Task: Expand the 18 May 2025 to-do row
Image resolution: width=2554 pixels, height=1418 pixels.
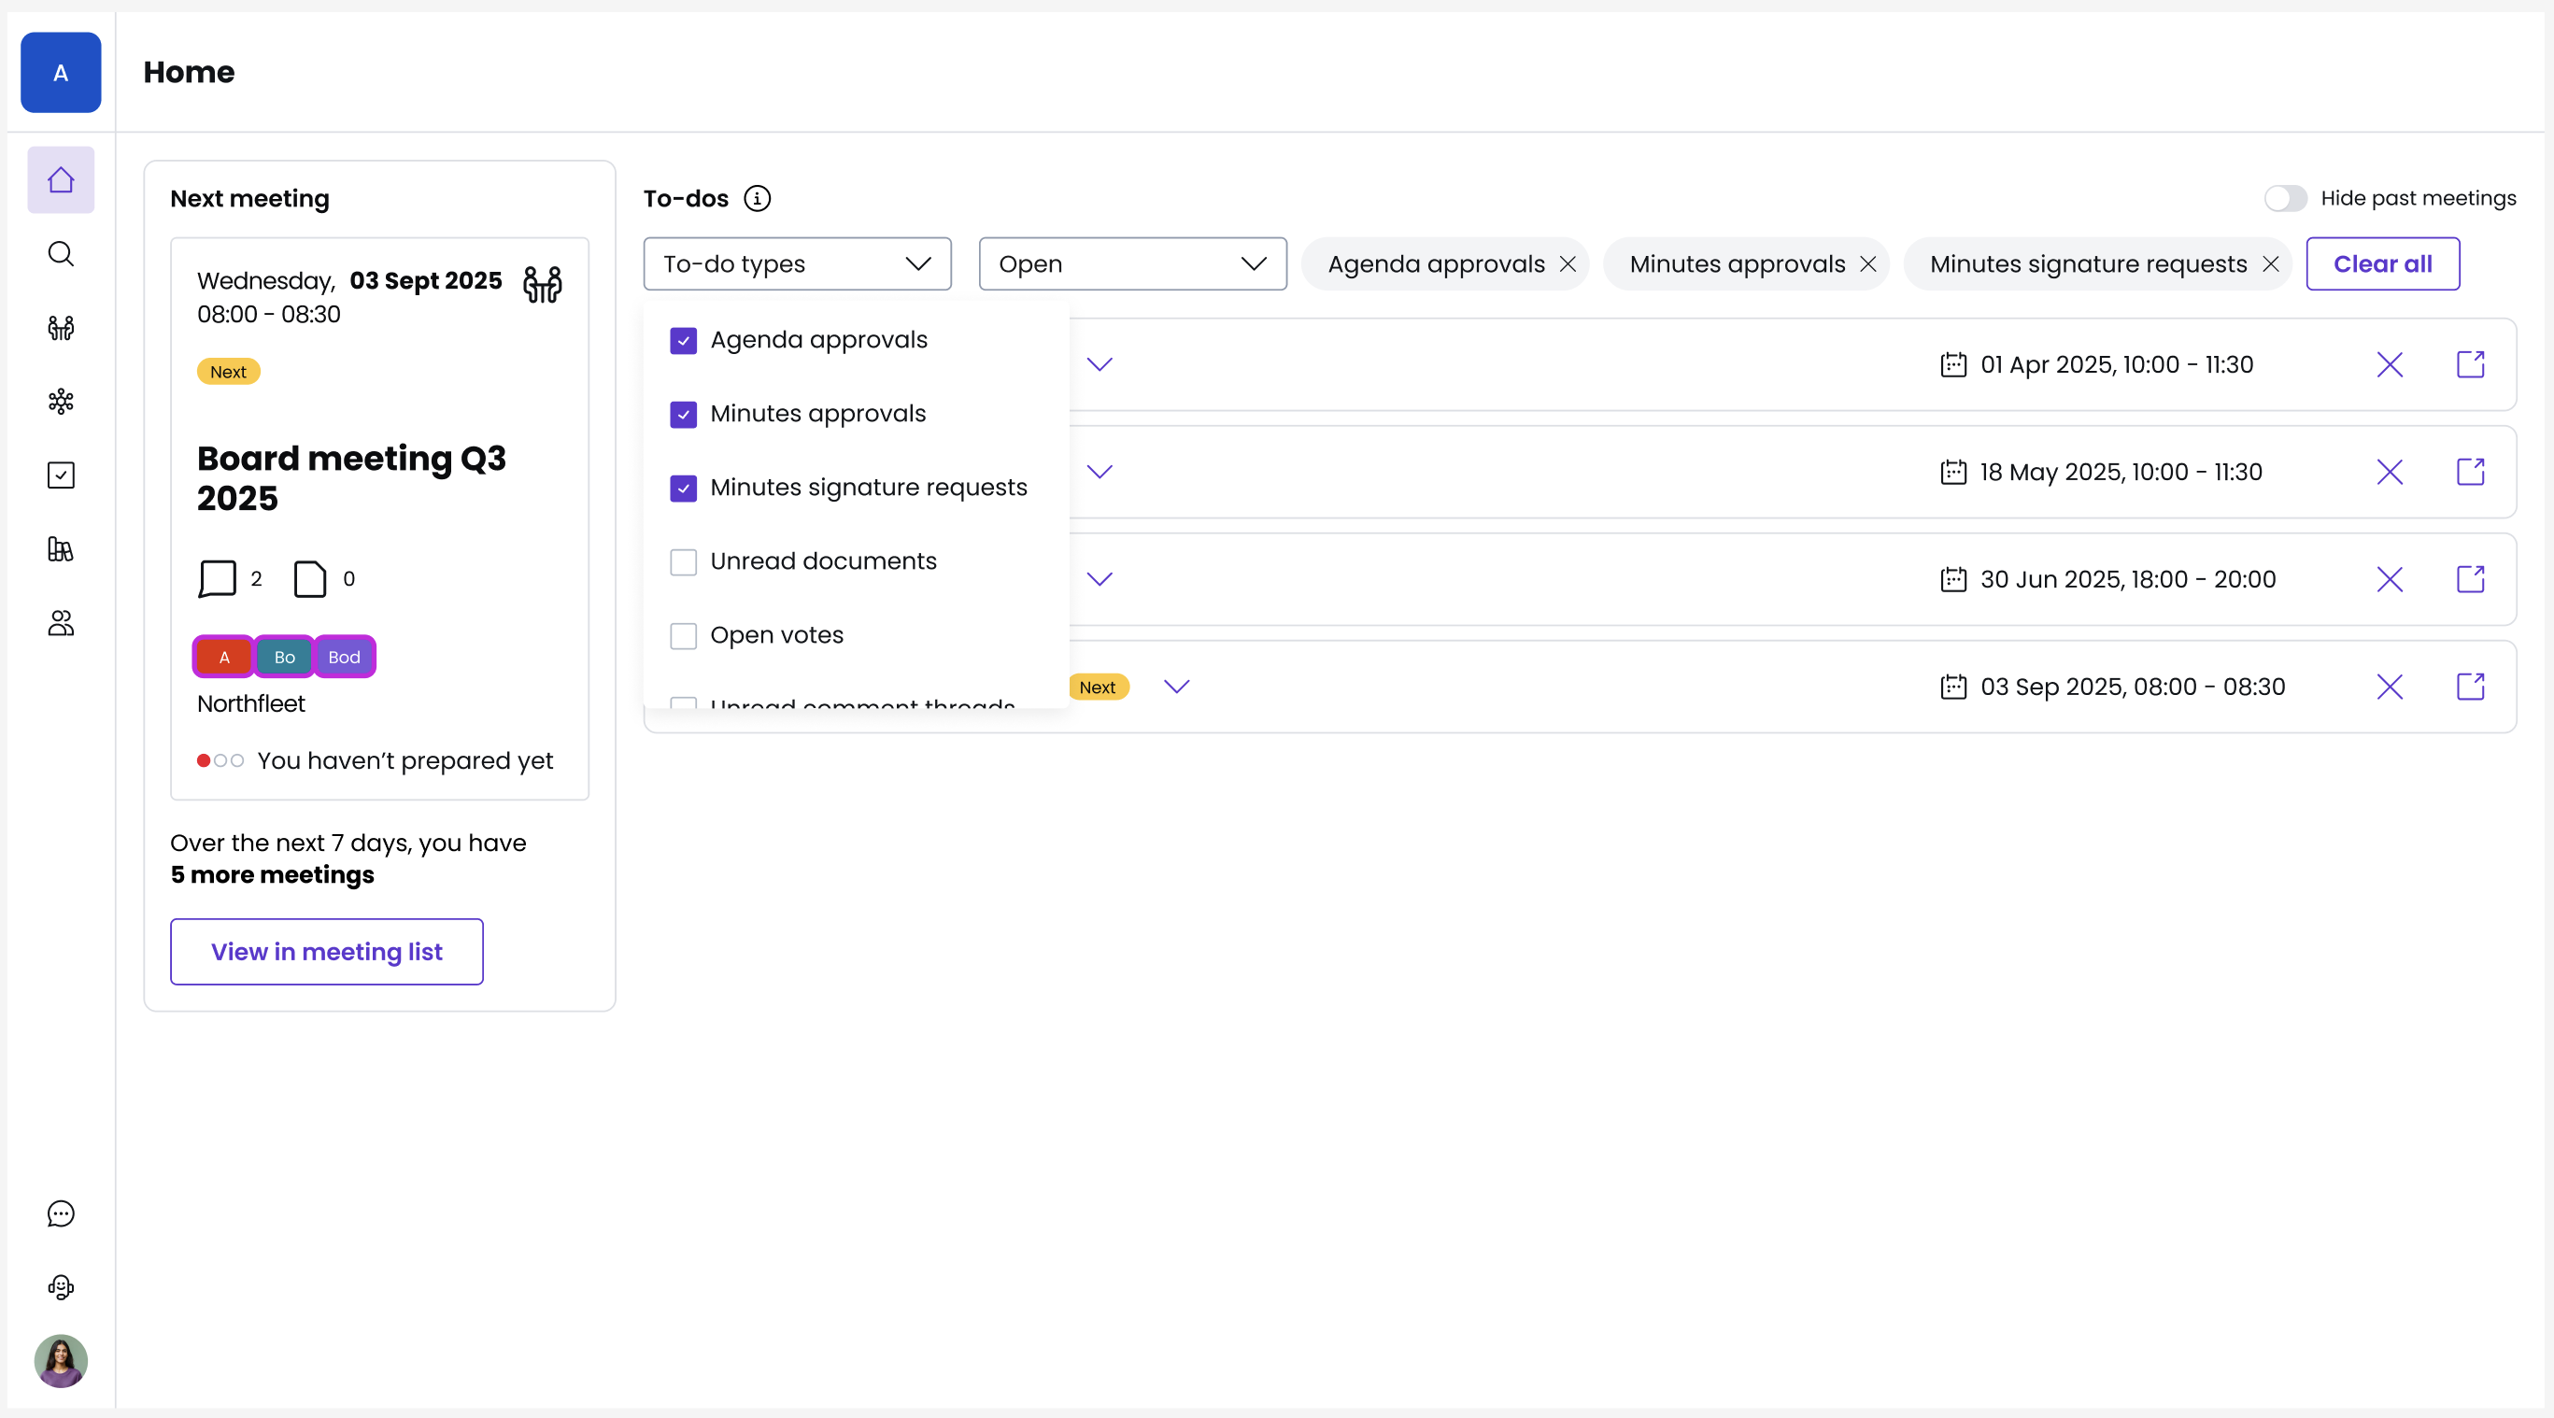Action: tap(1100, 472)
